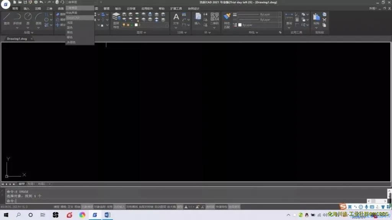Open the Home (常用) ribbon tab
This screenshot has height=220, width=392.
(15, 8)
